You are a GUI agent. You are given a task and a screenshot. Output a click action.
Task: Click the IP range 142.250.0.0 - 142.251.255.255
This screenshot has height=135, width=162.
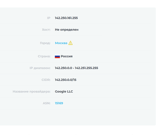[x=76, y=68]
